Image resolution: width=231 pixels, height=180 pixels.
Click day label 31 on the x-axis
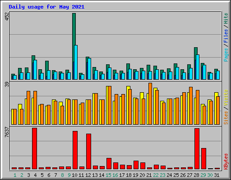tap(217, 175)
